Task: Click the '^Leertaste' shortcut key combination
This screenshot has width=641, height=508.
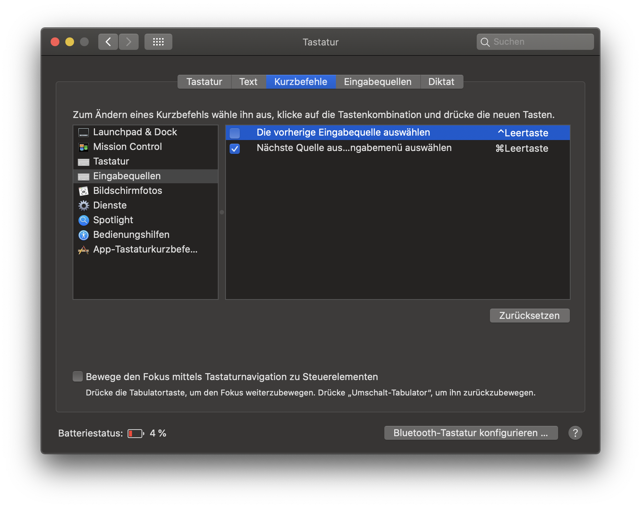Action: 523,133
